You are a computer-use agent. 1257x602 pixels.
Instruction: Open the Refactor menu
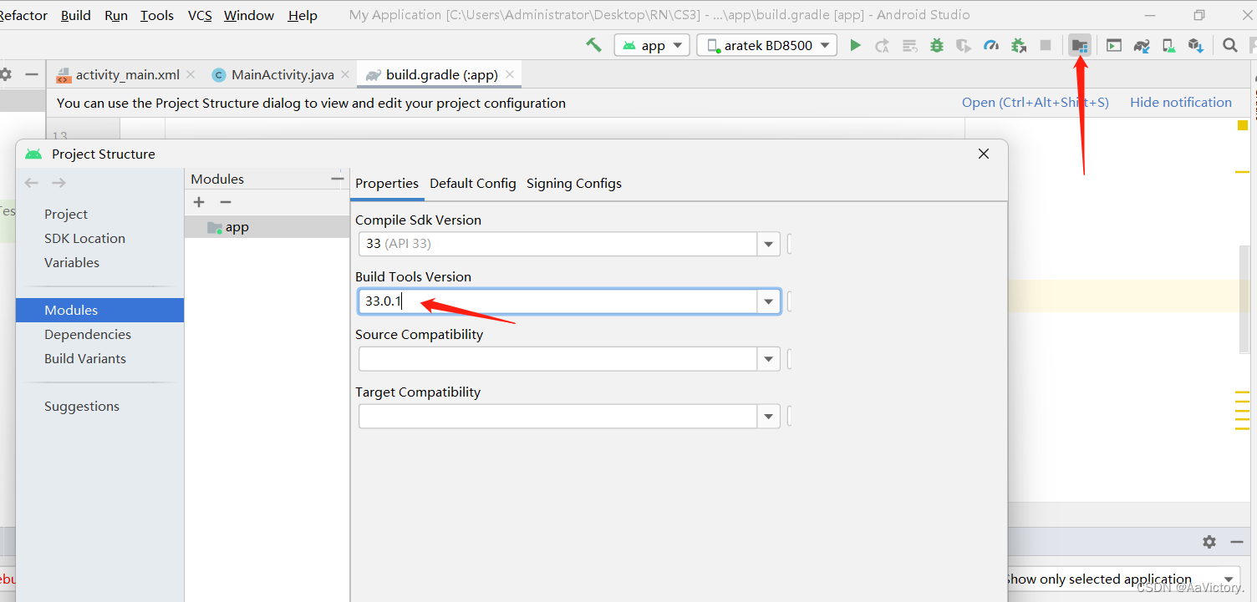pos(24,15)
